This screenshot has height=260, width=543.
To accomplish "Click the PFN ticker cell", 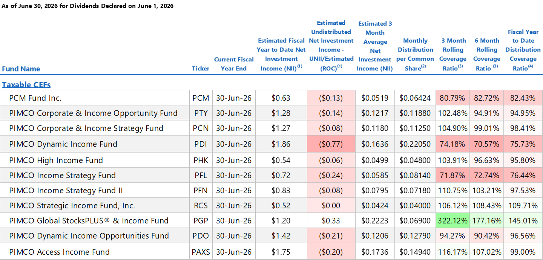I will pyautogui.click(x=201, y=190).
